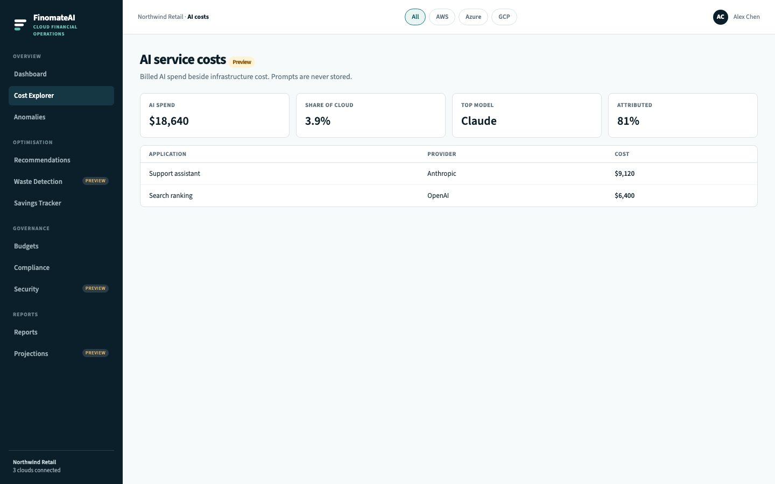Click the Waste Detection PREVIEW badge
The height and width of the screenshot is (484, 775).
tap(95, 181)
